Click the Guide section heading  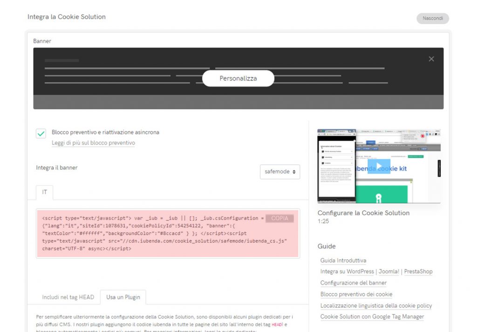pyautogui.click(x=327, y=246)
